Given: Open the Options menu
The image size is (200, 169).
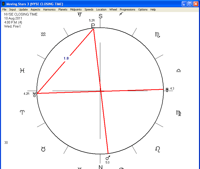Looking at the screenshot, I should click(143, 9).
